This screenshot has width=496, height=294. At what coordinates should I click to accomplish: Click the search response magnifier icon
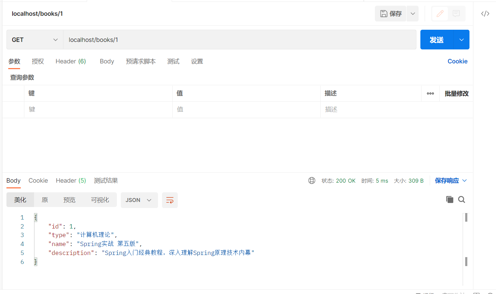[462, 199]
